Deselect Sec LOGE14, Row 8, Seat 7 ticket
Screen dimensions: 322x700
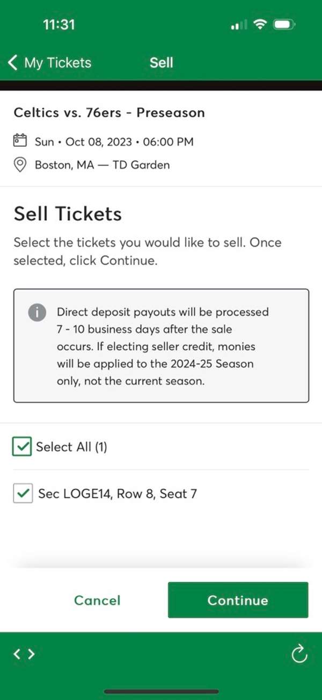23,493
